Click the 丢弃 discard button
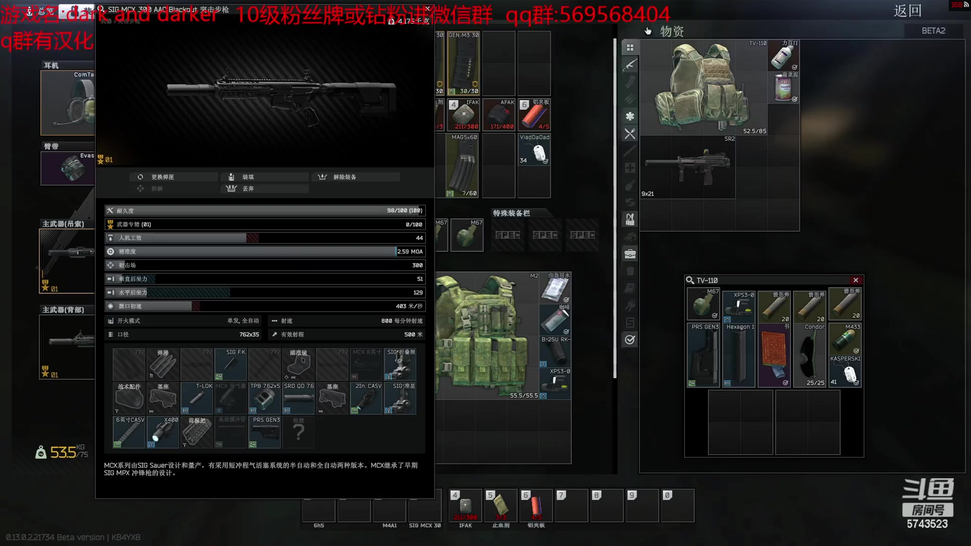Viewport: 971px width, 546px height. [264, 189]
